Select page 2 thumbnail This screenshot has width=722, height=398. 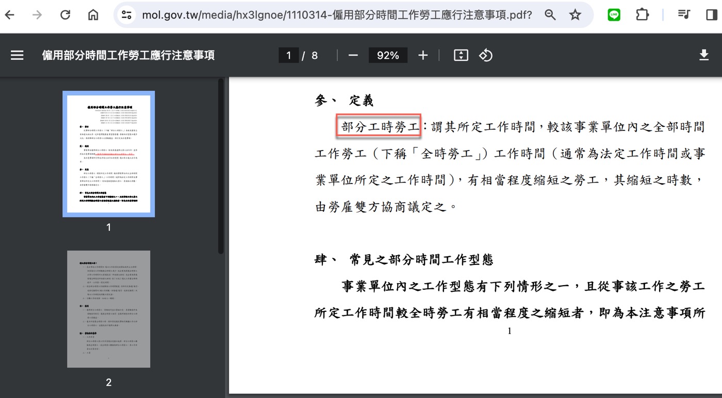(109, 309)
